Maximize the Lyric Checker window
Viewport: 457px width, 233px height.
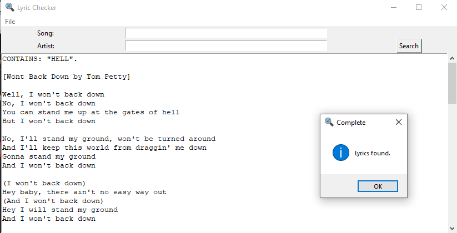(419, 7)
